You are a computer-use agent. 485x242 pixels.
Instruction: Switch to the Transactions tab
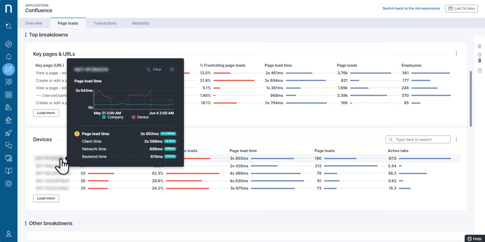pos(105,23)
